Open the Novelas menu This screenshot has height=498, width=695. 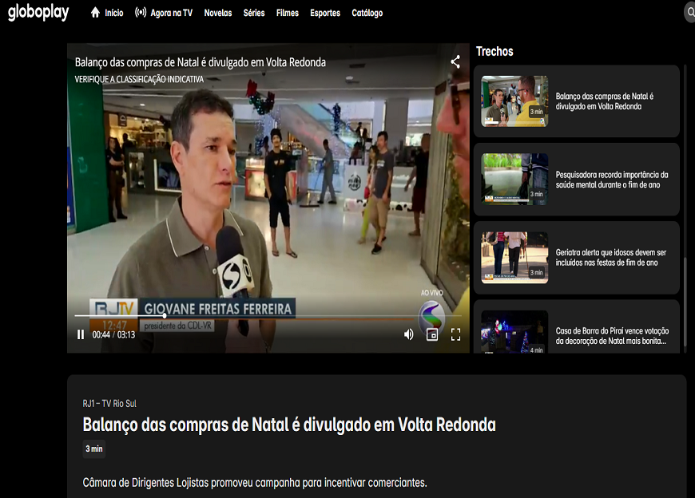[218, 13]
